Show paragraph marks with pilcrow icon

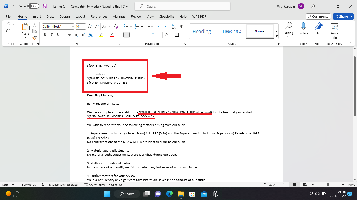point(182,27)
